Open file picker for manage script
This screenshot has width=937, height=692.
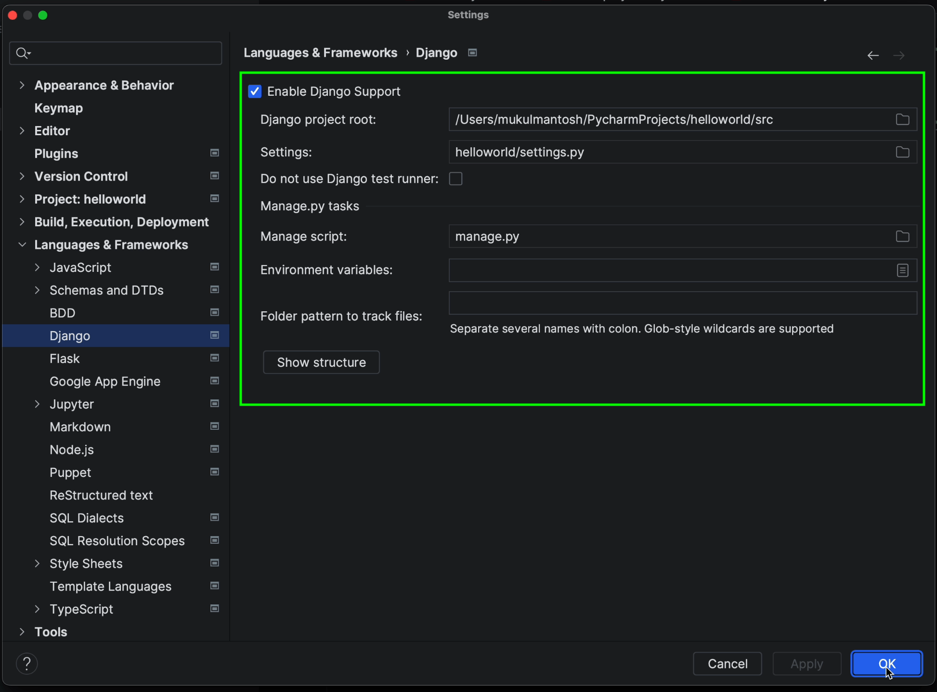pyautogui.click(x=902, y=236)
